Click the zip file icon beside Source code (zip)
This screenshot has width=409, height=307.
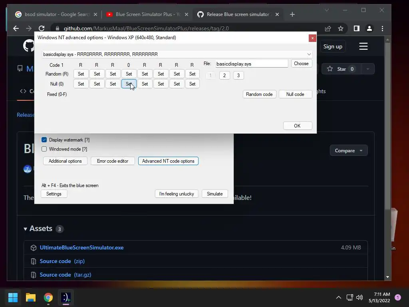pyautogui.click(x=34, y=261)
